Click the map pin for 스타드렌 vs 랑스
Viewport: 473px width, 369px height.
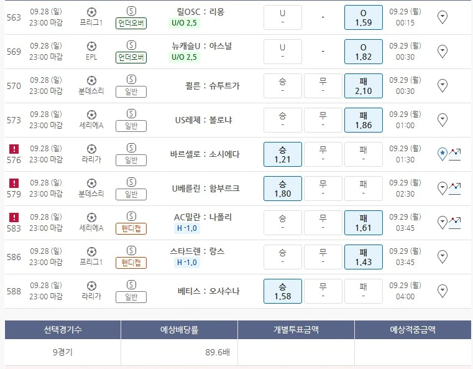pyautogui.click(x=443, y=256)
